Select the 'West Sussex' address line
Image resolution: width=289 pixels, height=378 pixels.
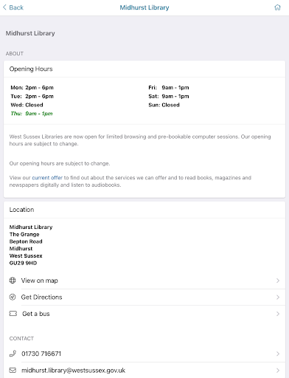click(26, 255)
